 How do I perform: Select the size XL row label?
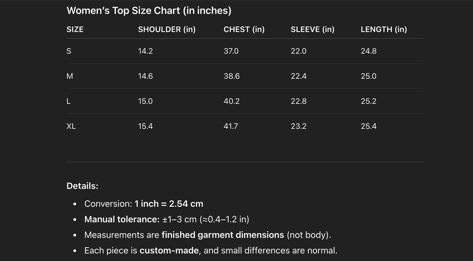coord(71,126)
